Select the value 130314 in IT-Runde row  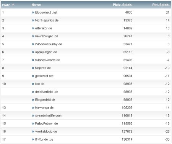127,139
